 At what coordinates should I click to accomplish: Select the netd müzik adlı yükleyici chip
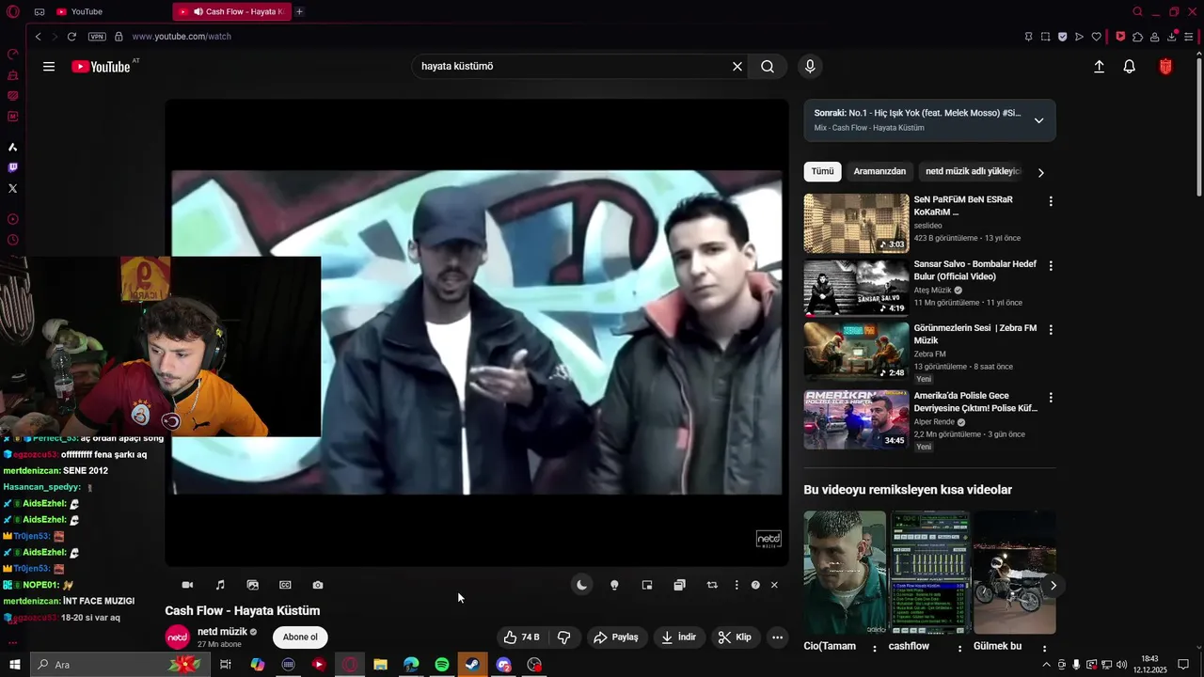[973, 171]
